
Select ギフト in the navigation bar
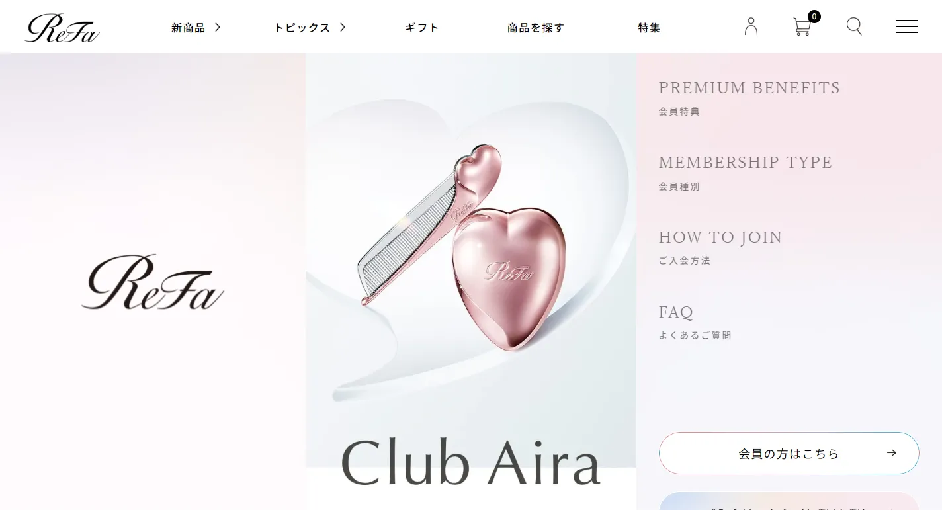422,28
